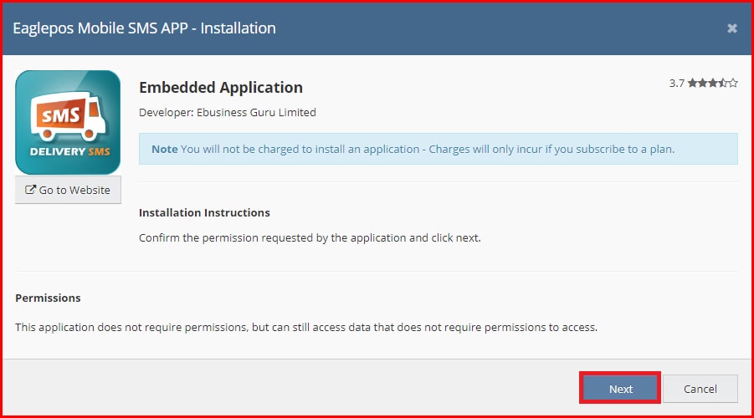754x418 pixels.
Task: Click the permissions description paragraph
Action: (306, 327)
